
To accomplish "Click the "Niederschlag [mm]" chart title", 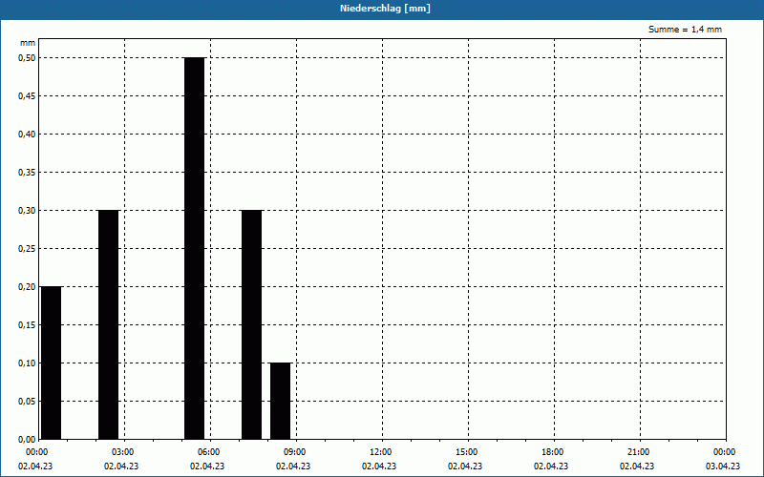I will pos(385,9).
